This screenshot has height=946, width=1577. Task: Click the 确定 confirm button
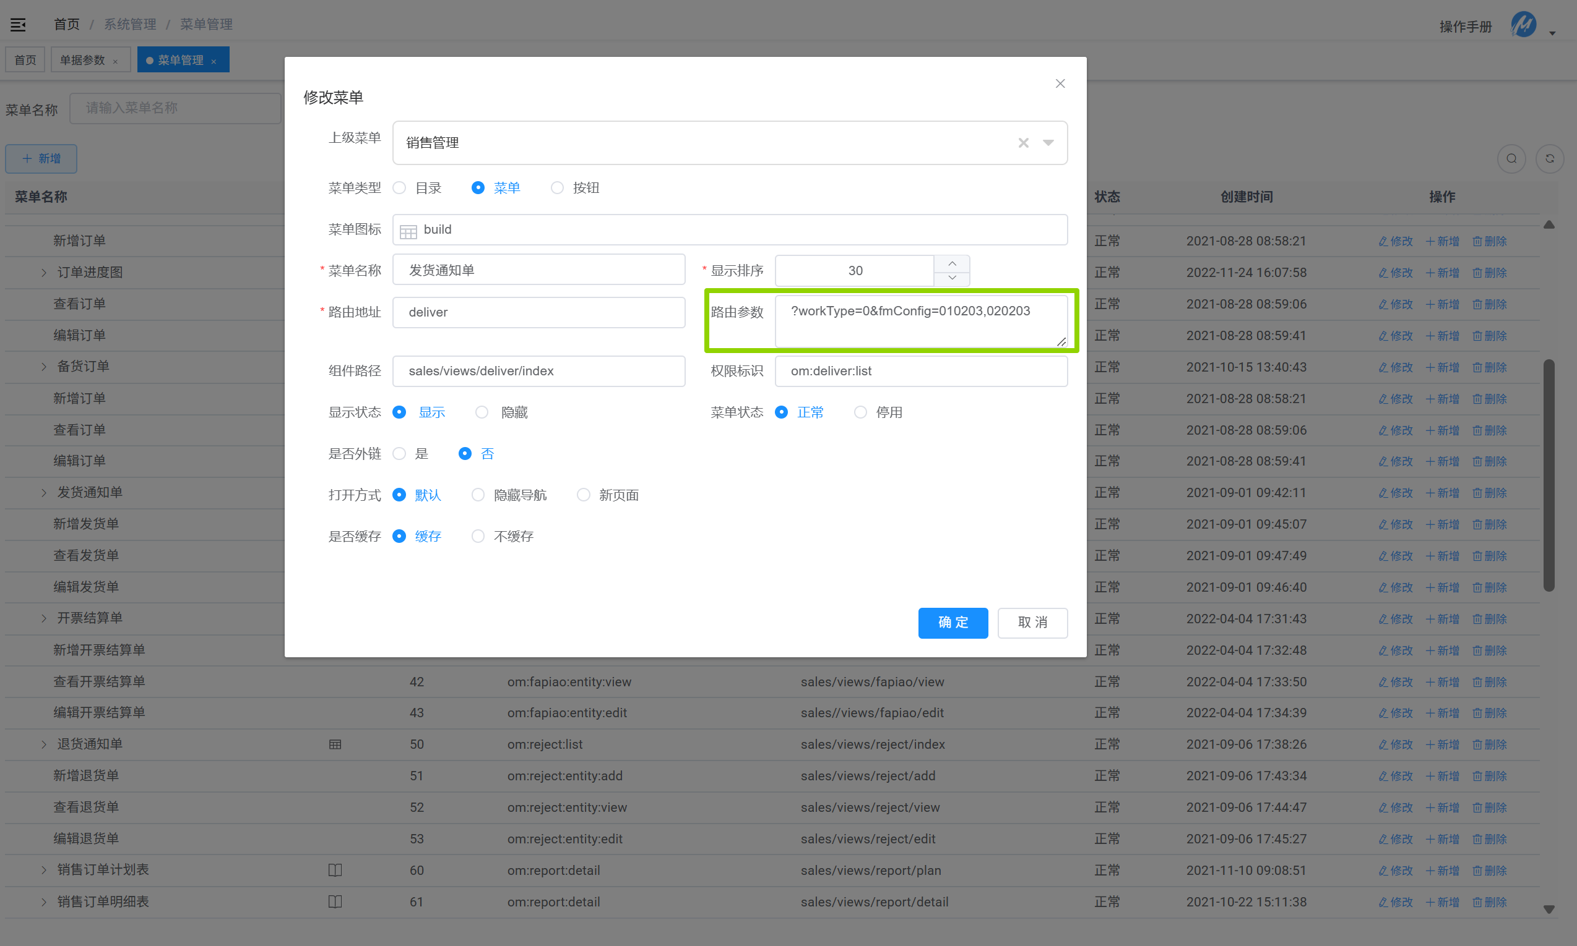953,623
